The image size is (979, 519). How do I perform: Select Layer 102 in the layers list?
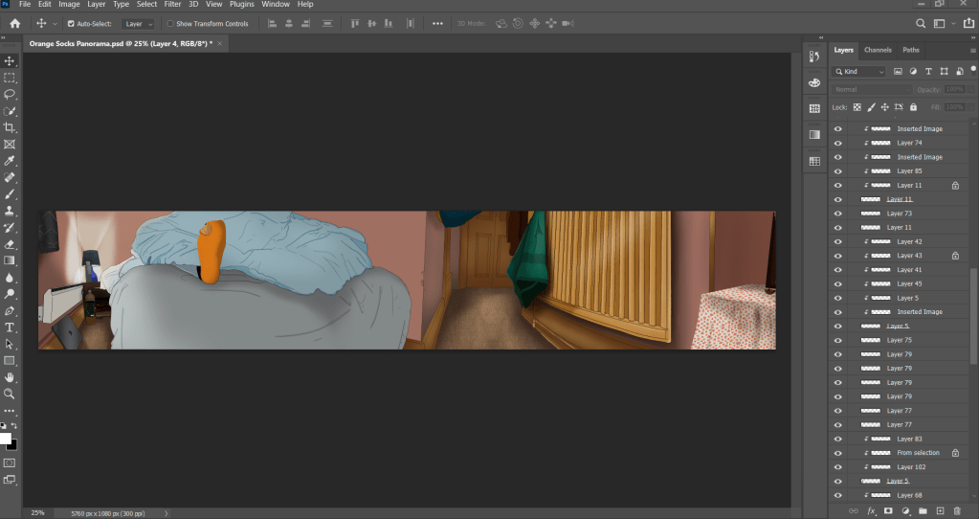point(910,467)
